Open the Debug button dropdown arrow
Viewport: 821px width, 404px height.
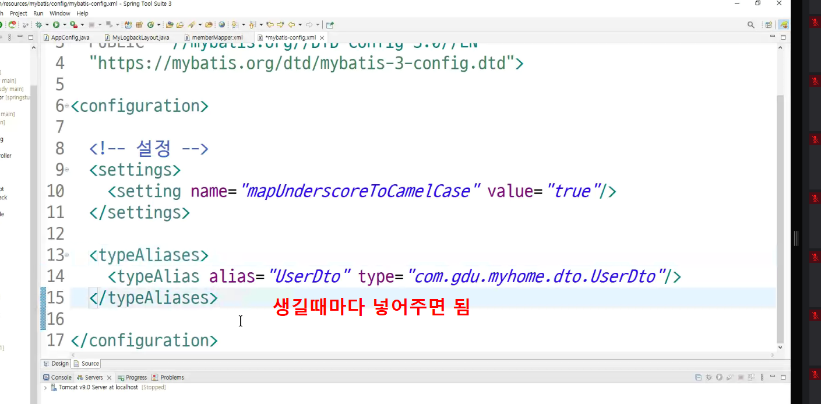47,24
